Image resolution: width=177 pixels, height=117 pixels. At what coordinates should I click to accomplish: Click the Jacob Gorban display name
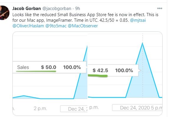27,9
